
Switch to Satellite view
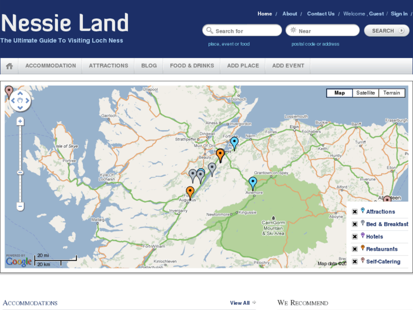(x=366, y=93)
